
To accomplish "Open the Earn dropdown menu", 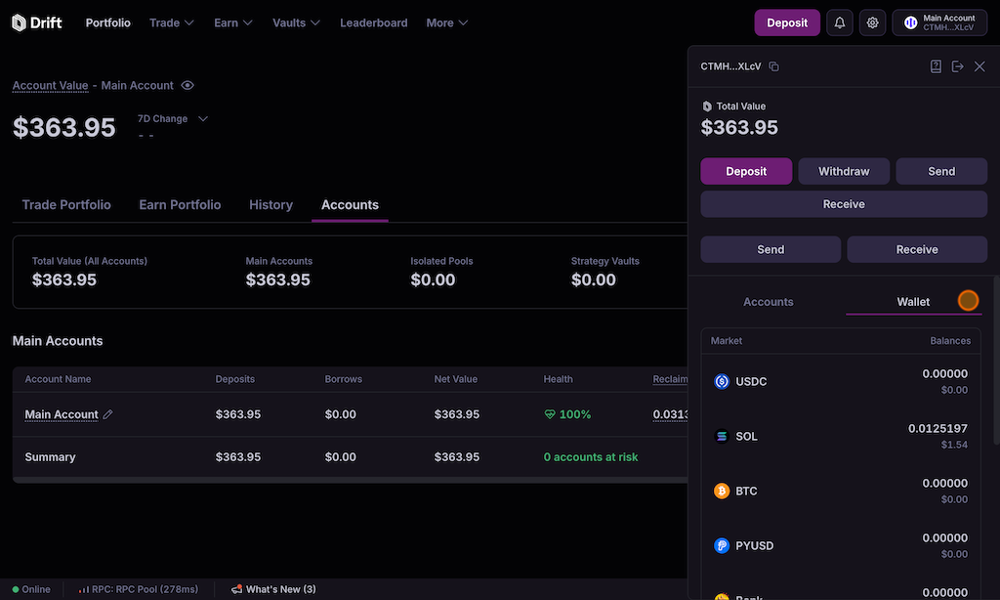I will pos(233,22).
